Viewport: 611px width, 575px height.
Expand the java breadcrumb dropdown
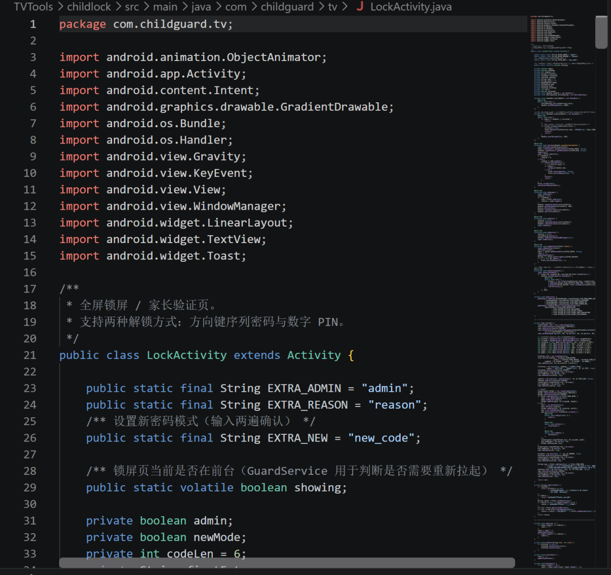201,7
